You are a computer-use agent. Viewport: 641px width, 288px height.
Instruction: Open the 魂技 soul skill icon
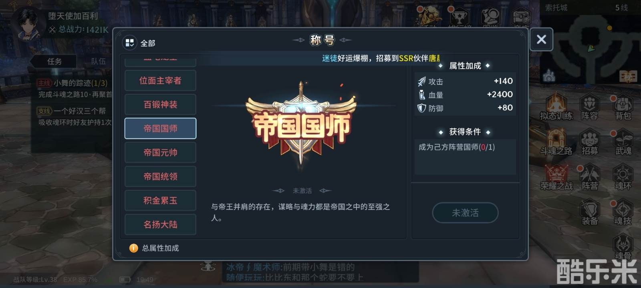coord(623,212)
